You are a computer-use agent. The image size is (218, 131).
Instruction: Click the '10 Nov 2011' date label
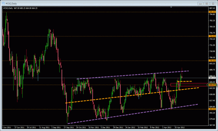pos(93,128)
